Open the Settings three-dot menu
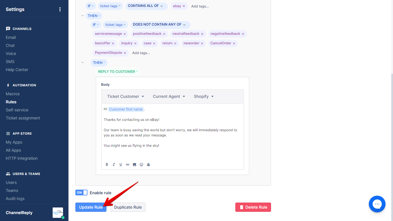 (60, 9)
